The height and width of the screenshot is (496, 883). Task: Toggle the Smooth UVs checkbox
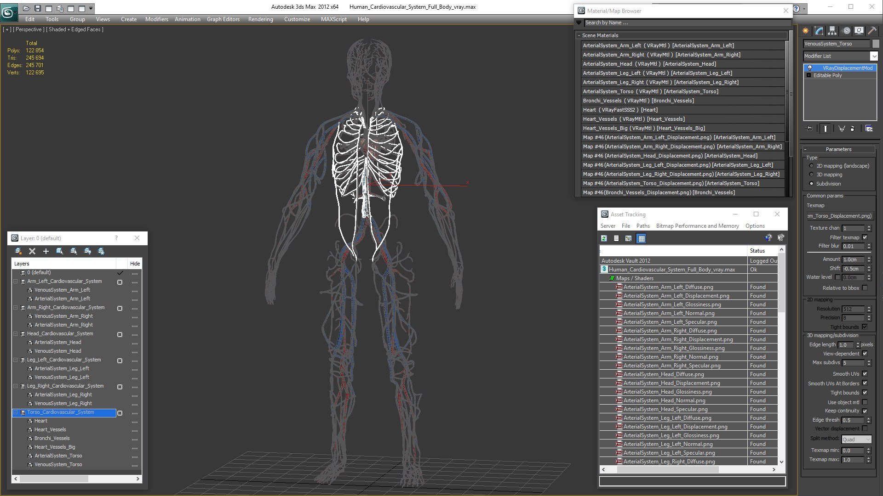(865, 374)
